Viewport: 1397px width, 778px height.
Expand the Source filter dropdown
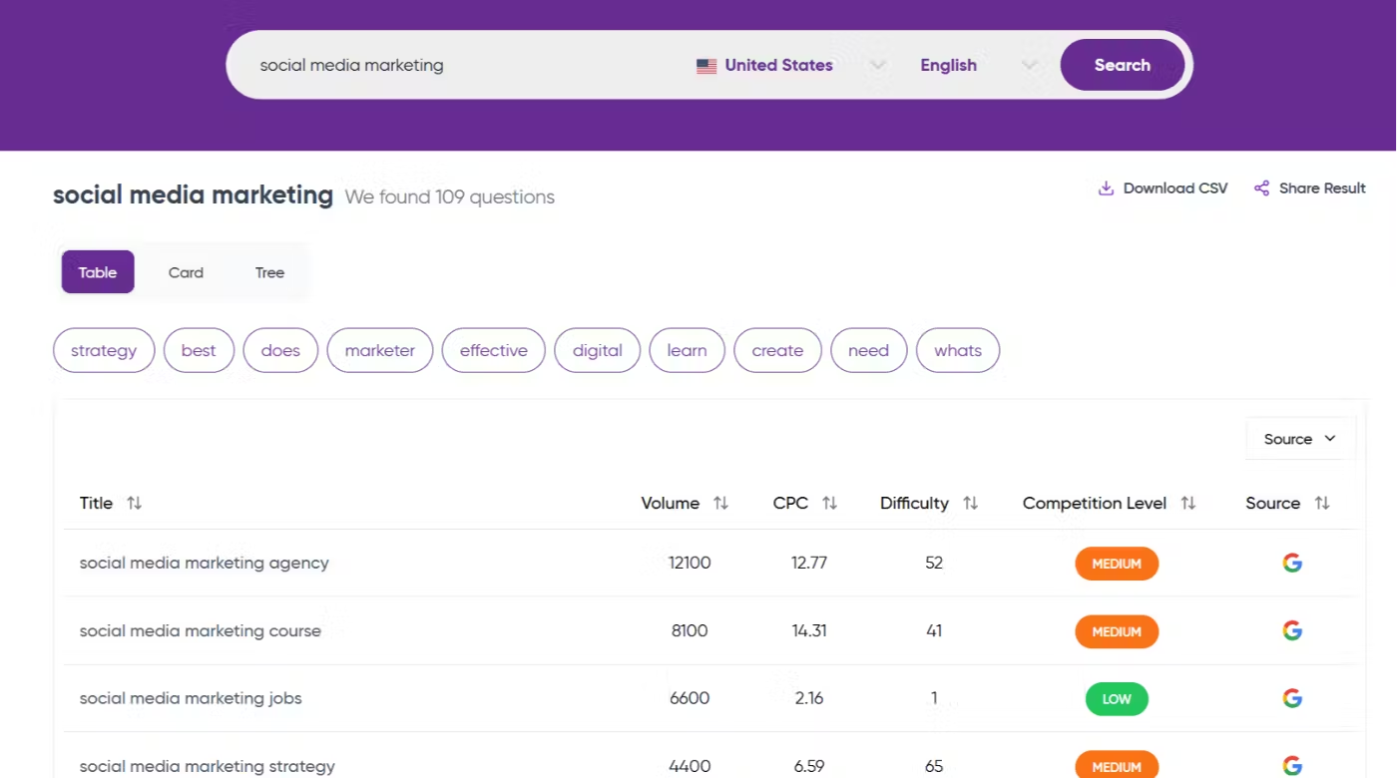(x=1300, y=439)
